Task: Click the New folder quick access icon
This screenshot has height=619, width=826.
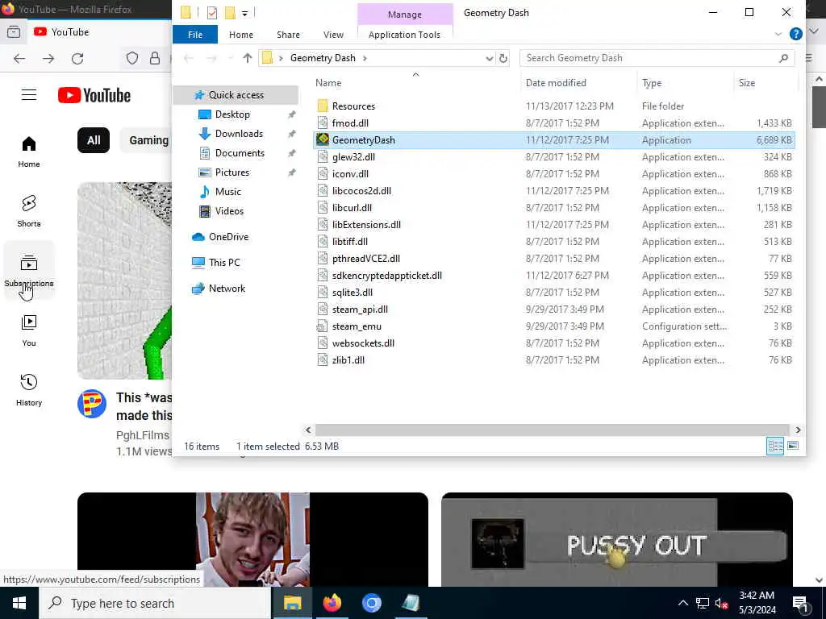Action: 230,13
